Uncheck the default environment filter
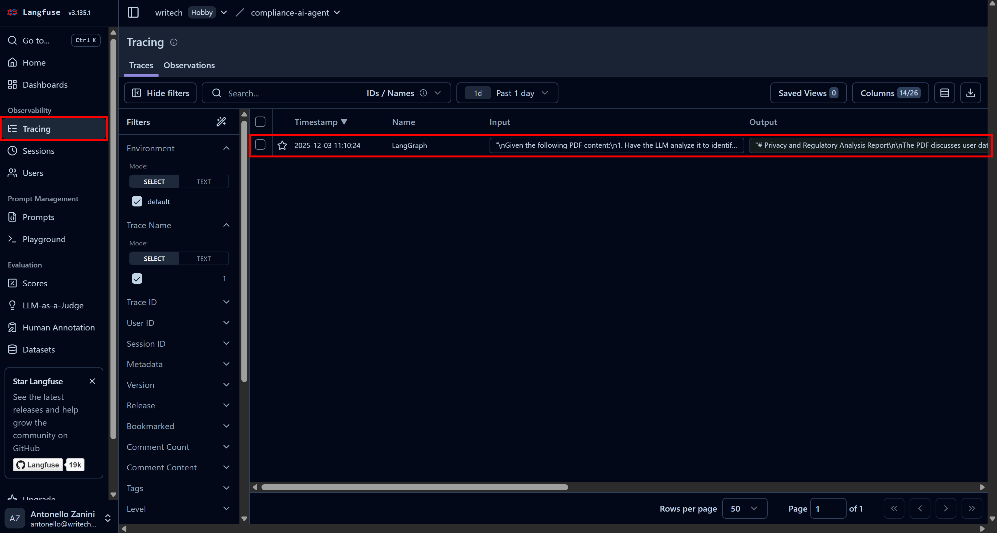The image size is (997, 533). (137, 201)
